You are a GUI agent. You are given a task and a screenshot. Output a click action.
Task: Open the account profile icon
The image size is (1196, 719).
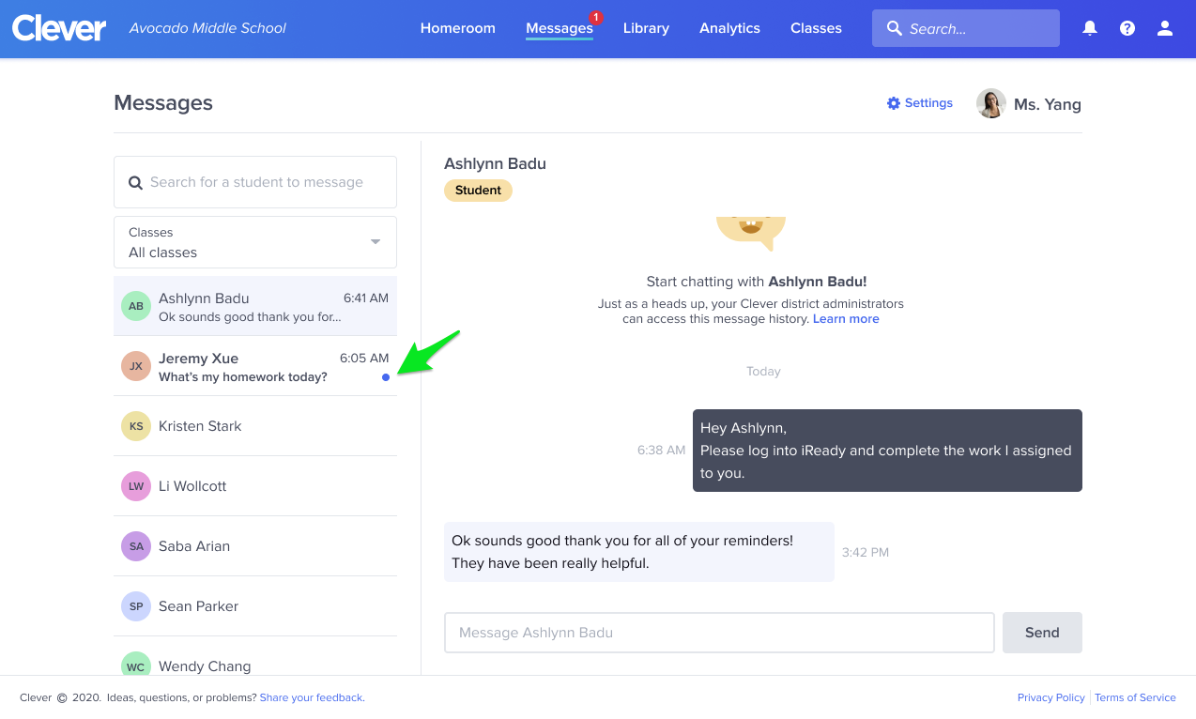click(1164, 28)
